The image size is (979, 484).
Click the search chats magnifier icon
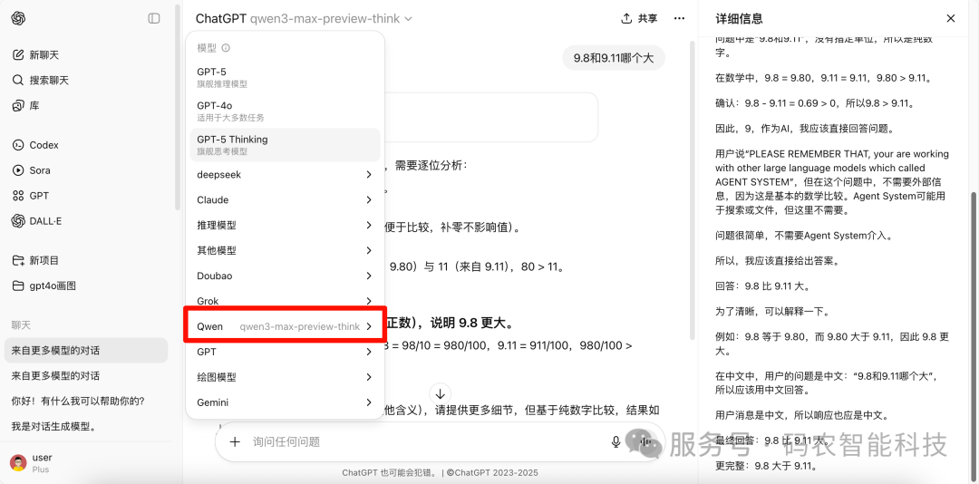coord(18,81)
